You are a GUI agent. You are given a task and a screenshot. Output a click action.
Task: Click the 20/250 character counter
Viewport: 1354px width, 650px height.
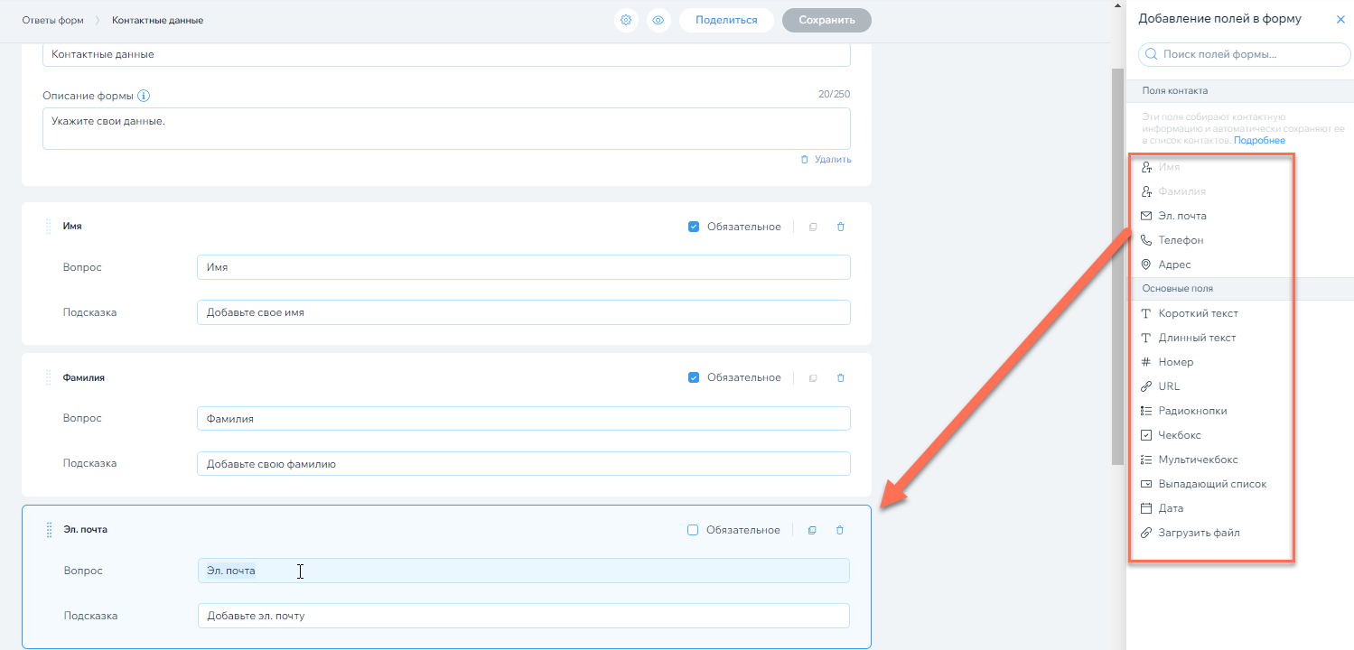[834, 95]
